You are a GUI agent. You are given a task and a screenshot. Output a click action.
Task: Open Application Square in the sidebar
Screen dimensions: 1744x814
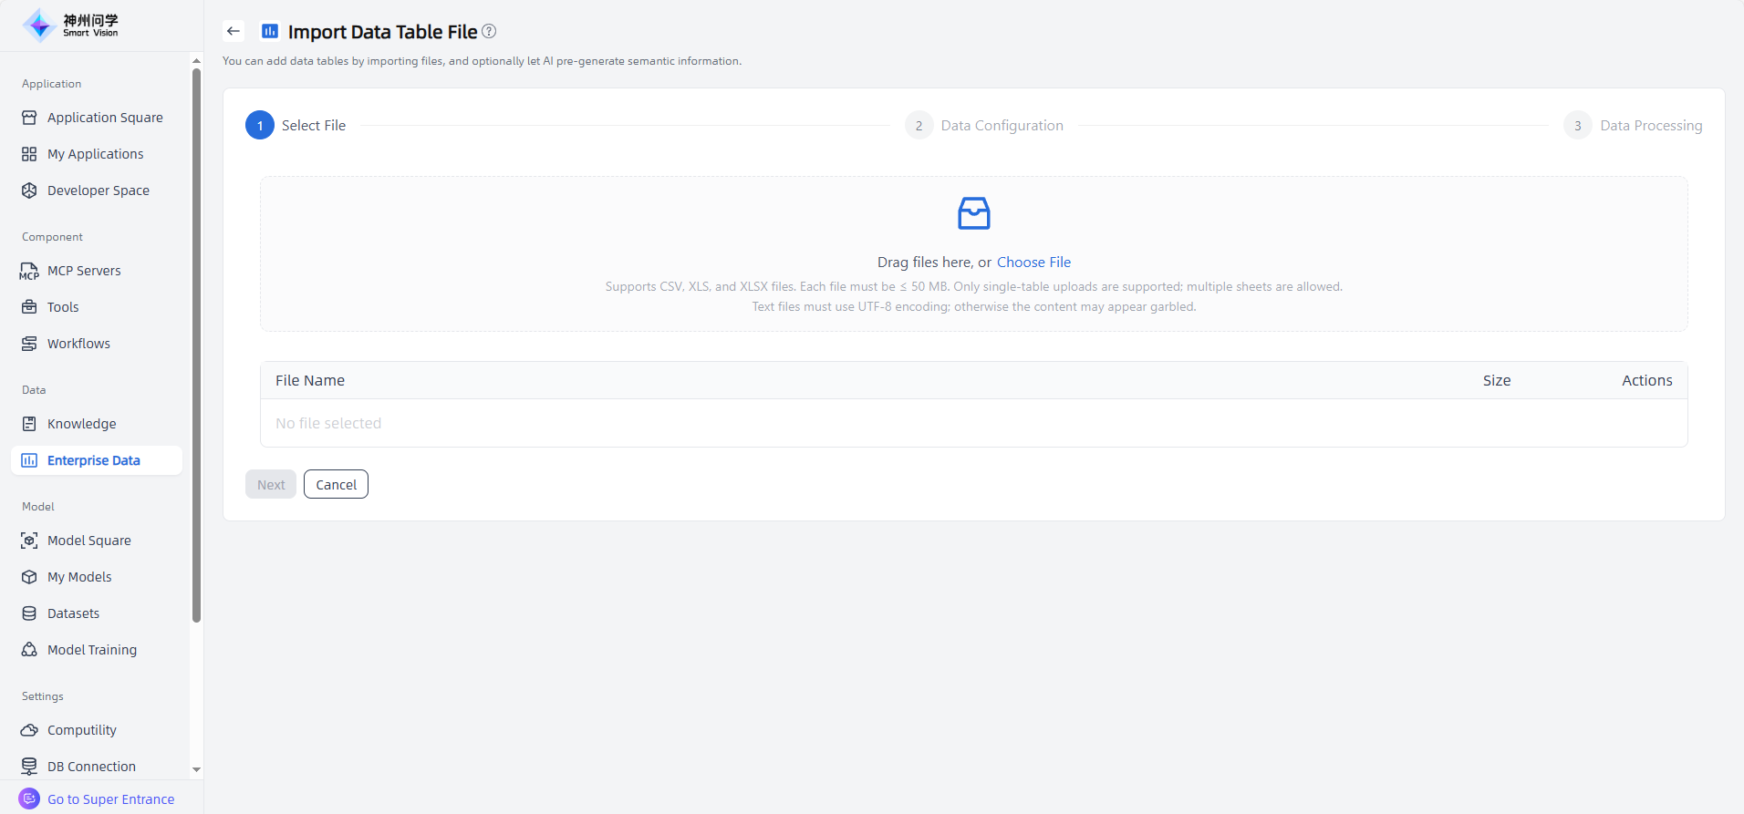(x=105, y=118)
